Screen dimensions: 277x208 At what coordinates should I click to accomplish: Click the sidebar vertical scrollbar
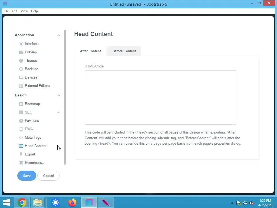(x=65, y=97)
